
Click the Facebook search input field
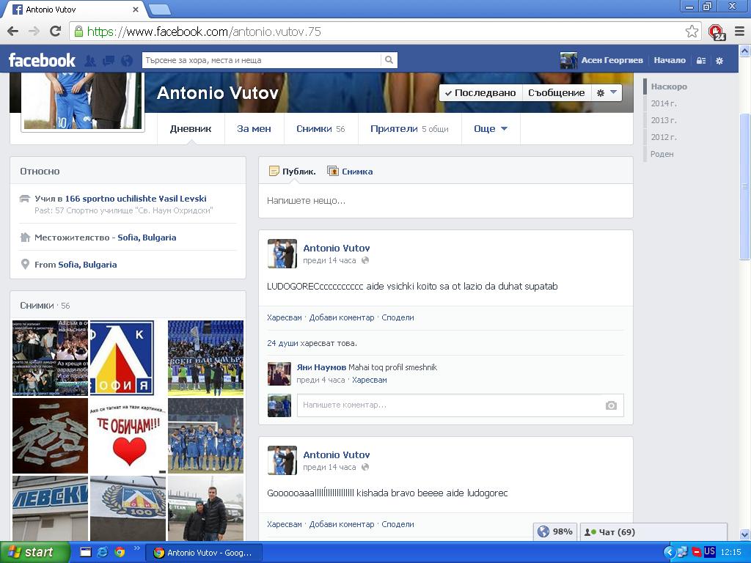[262, 60]
